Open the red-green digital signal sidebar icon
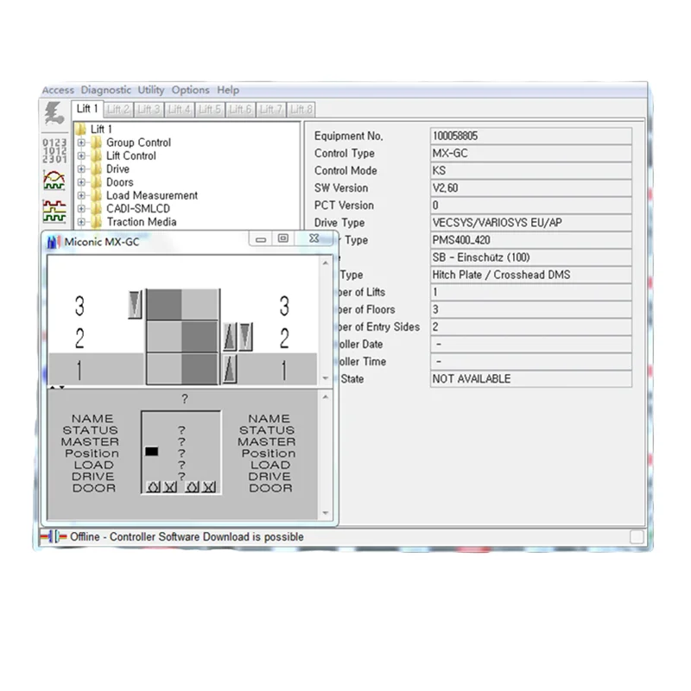691x691 pixels. 54,211
